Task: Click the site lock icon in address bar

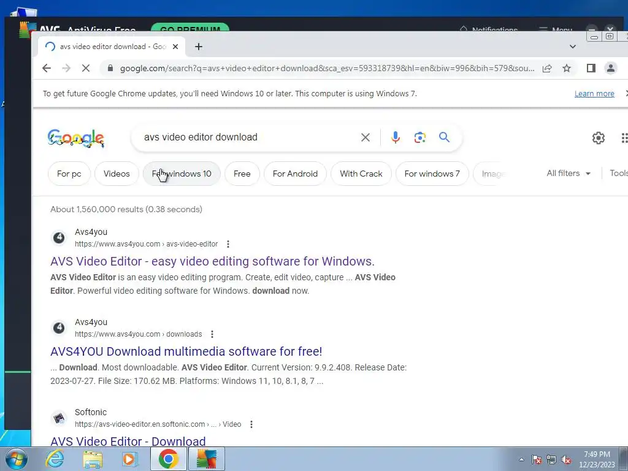Action: (x=110, y=68)
